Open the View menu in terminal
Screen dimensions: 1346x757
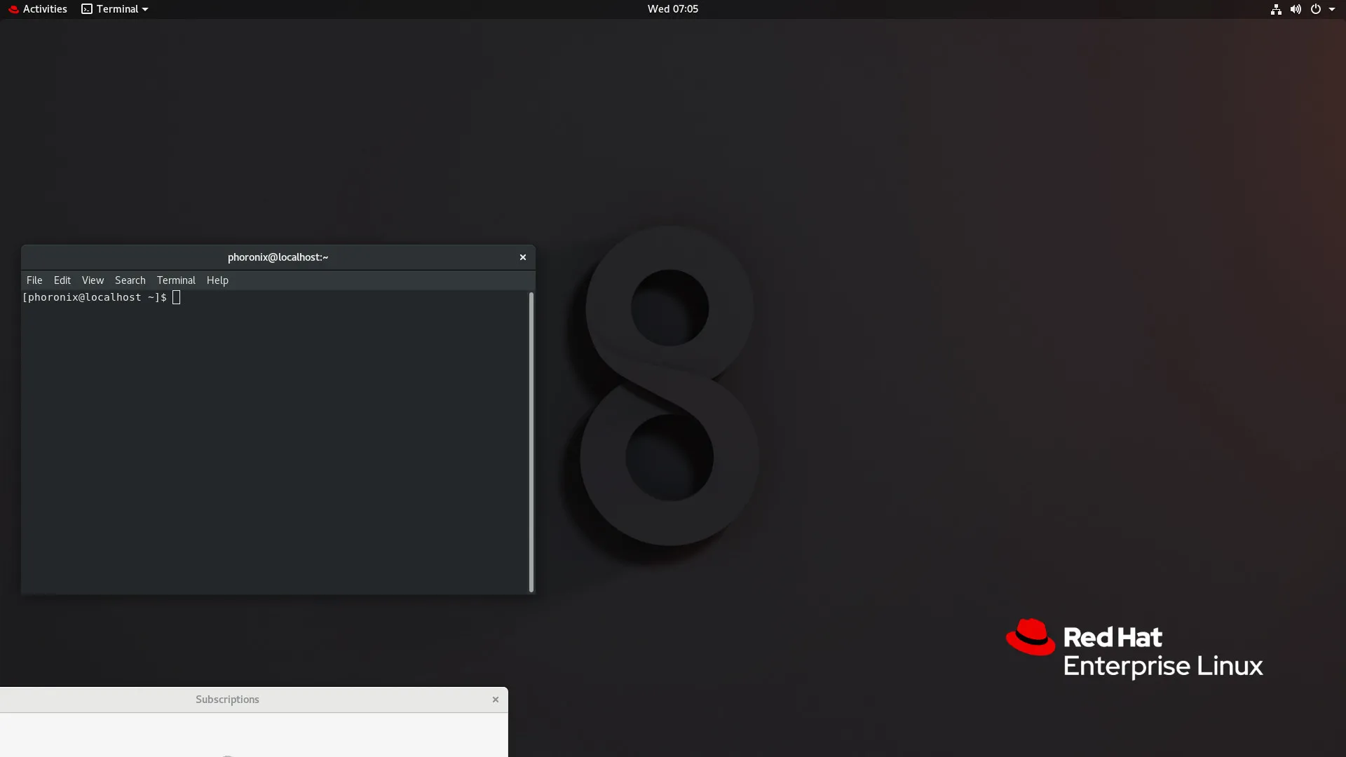[x=93, y=279]
